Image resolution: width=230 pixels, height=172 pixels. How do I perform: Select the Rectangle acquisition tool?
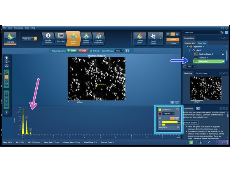pyautogui.click(x=7, y=77)
